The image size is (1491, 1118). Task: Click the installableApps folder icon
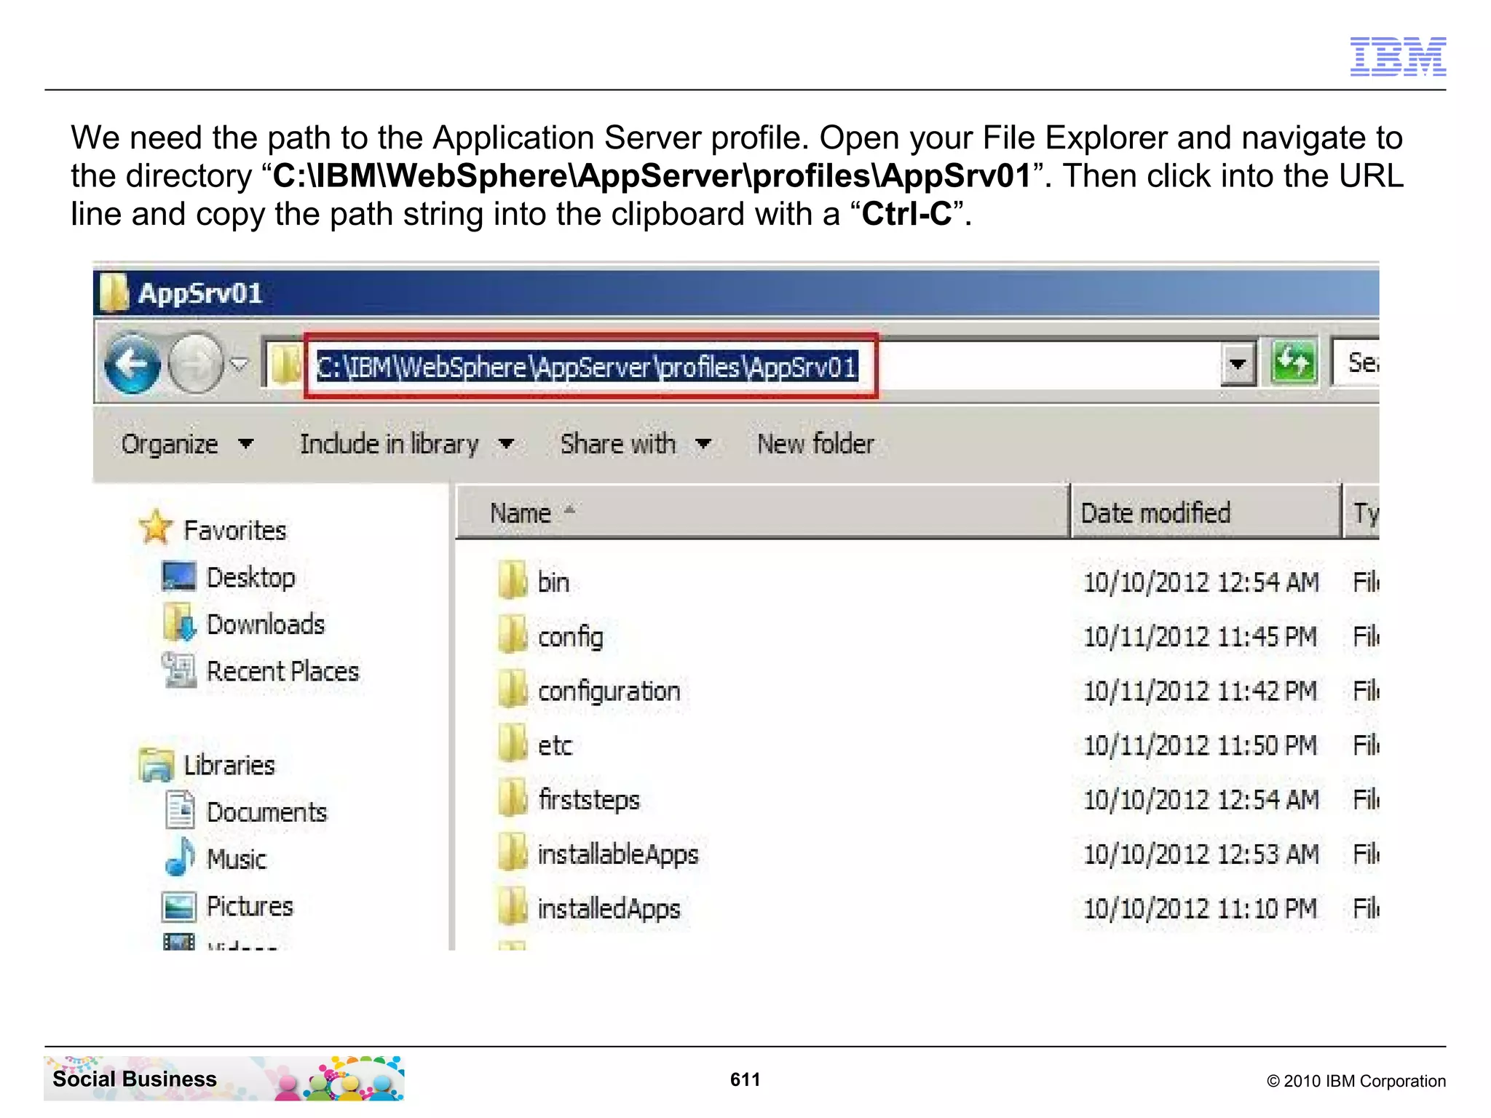513,852
